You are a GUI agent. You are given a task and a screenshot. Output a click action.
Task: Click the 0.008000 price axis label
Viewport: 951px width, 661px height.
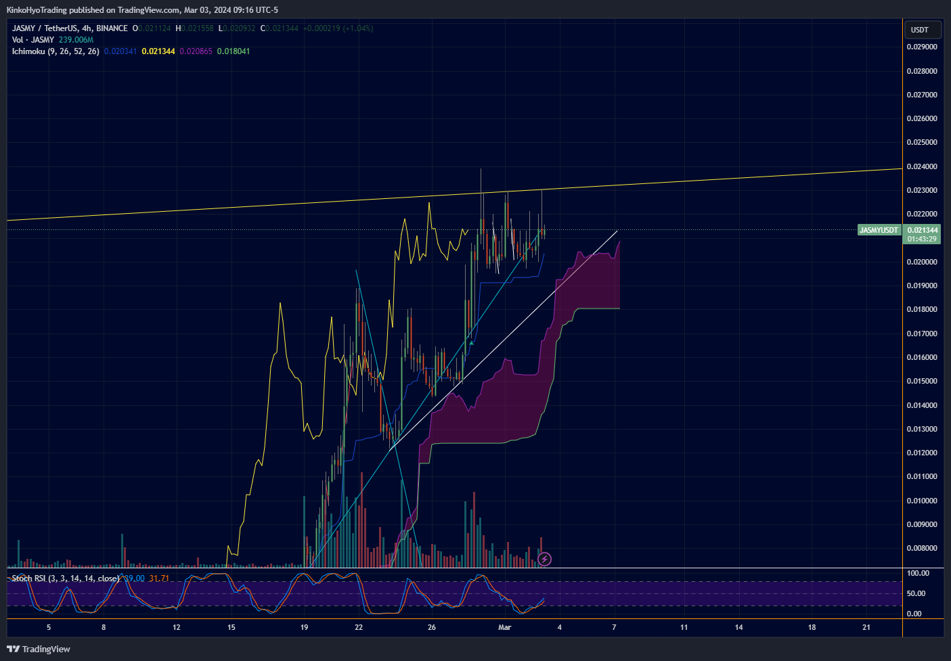coord(922,549)
